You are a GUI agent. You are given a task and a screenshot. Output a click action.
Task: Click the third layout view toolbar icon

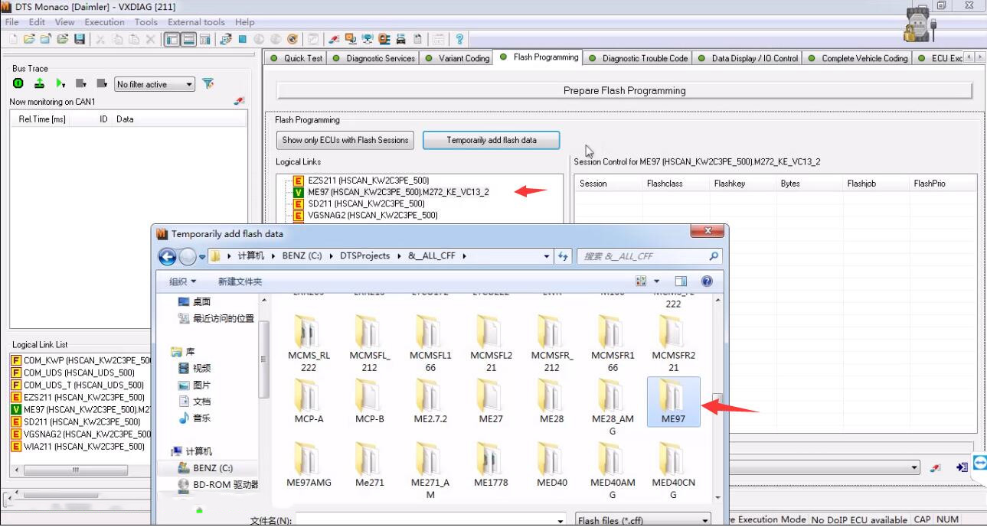pyautogui.click(x=204, y=39)
